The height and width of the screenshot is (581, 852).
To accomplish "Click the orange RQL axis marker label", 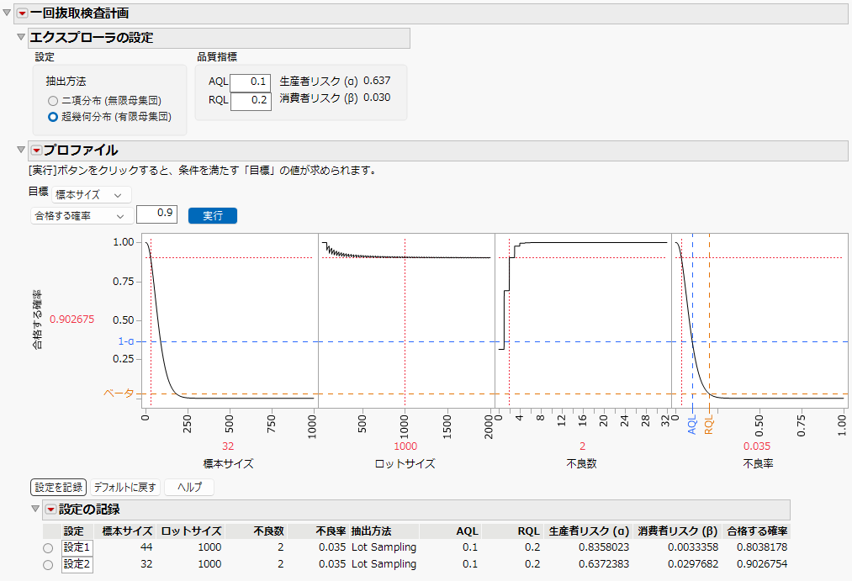I will click(x=708, y=425).
